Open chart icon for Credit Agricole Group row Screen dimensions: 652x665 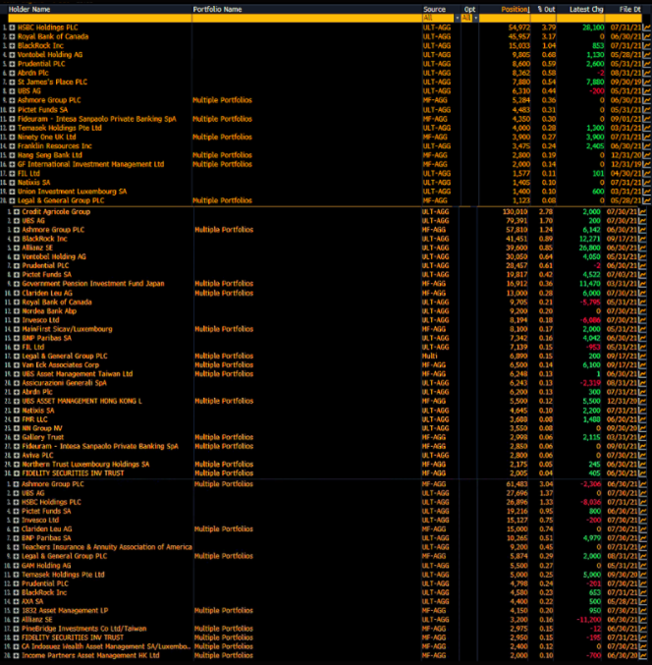tap(643, 211)
